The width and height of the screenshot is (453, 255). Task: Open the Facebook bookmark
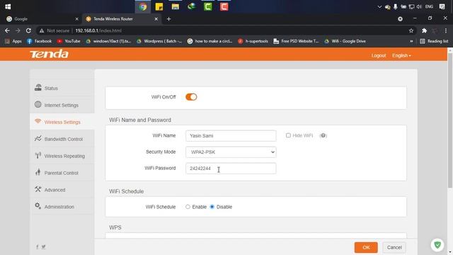(40, 41)
